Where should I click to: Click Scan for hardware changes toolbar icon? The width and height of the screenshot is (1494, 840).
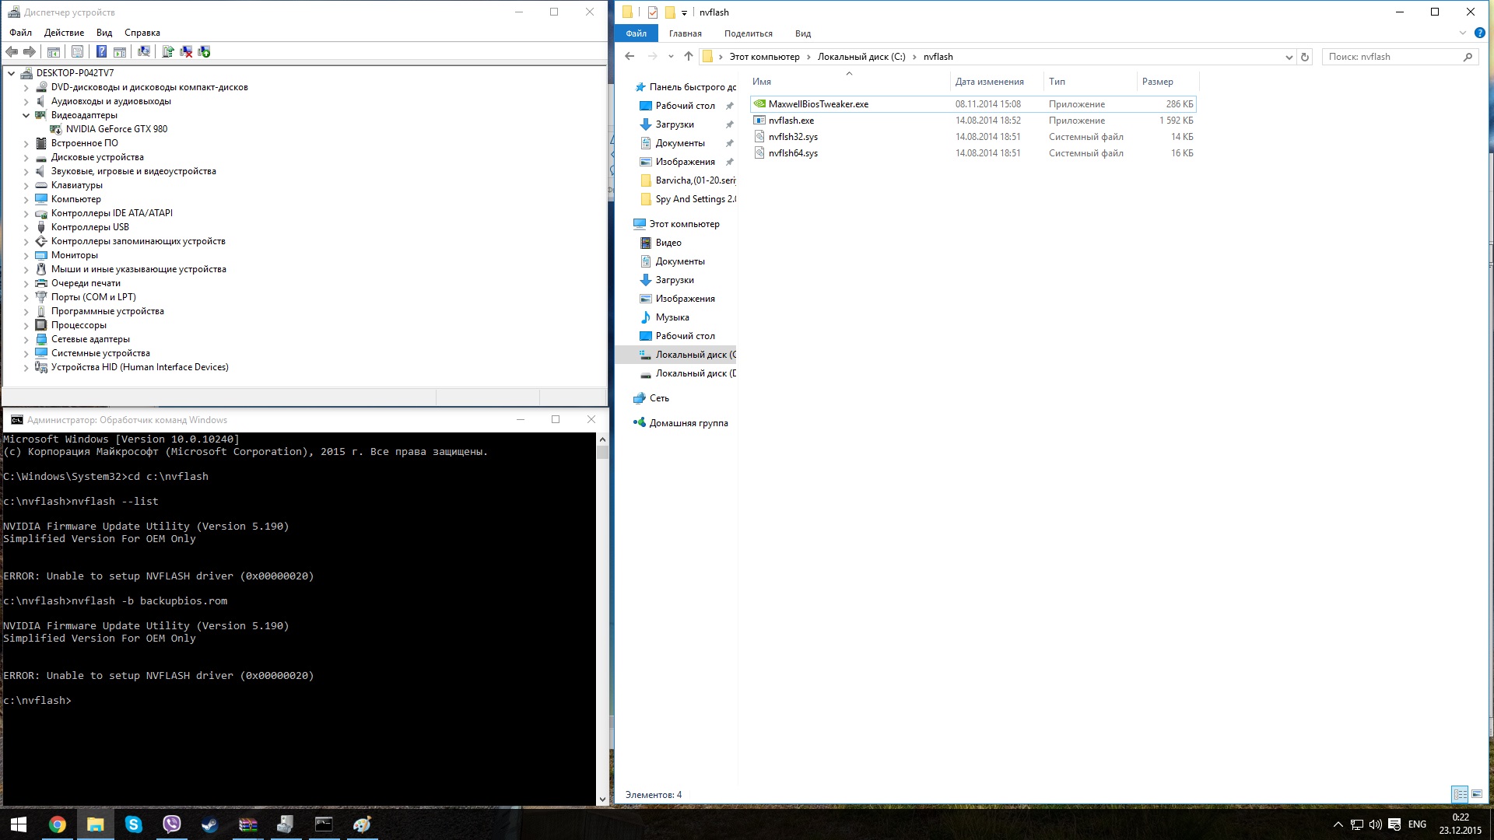pos(144,52)
